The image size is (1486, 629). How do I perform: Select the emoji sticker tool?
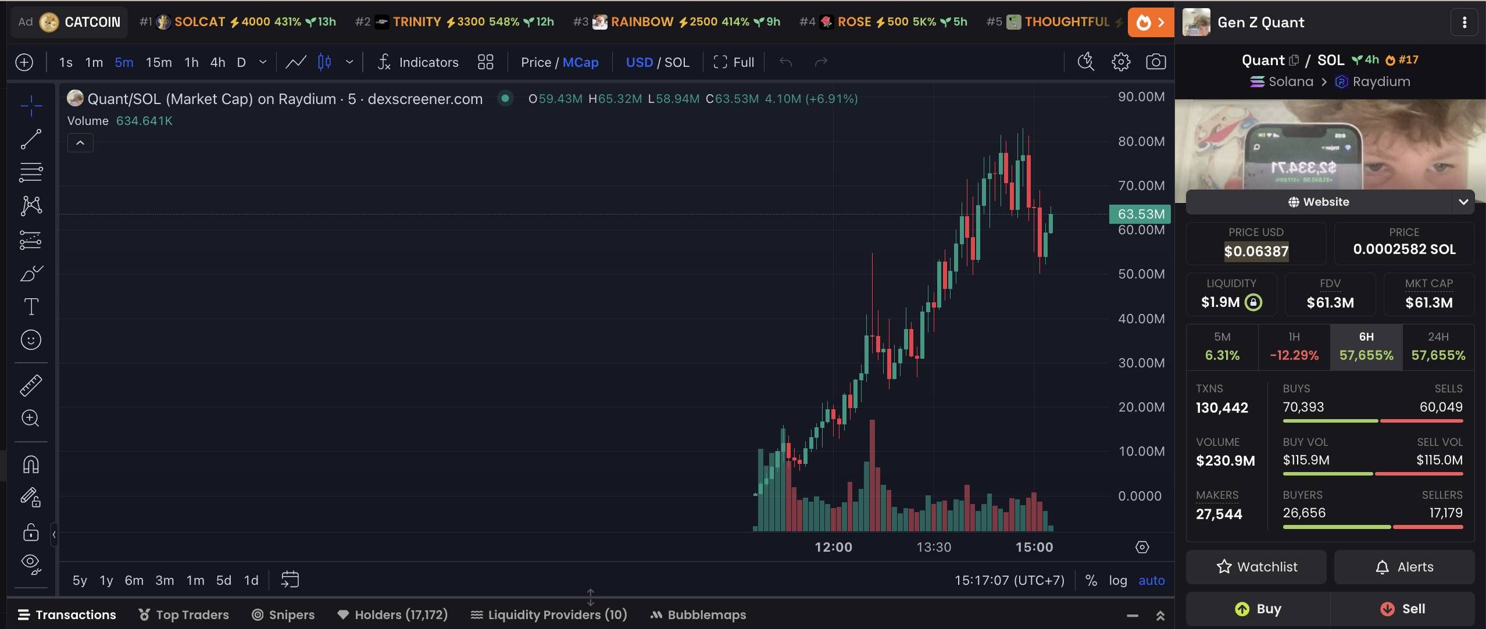pos(30,340)
